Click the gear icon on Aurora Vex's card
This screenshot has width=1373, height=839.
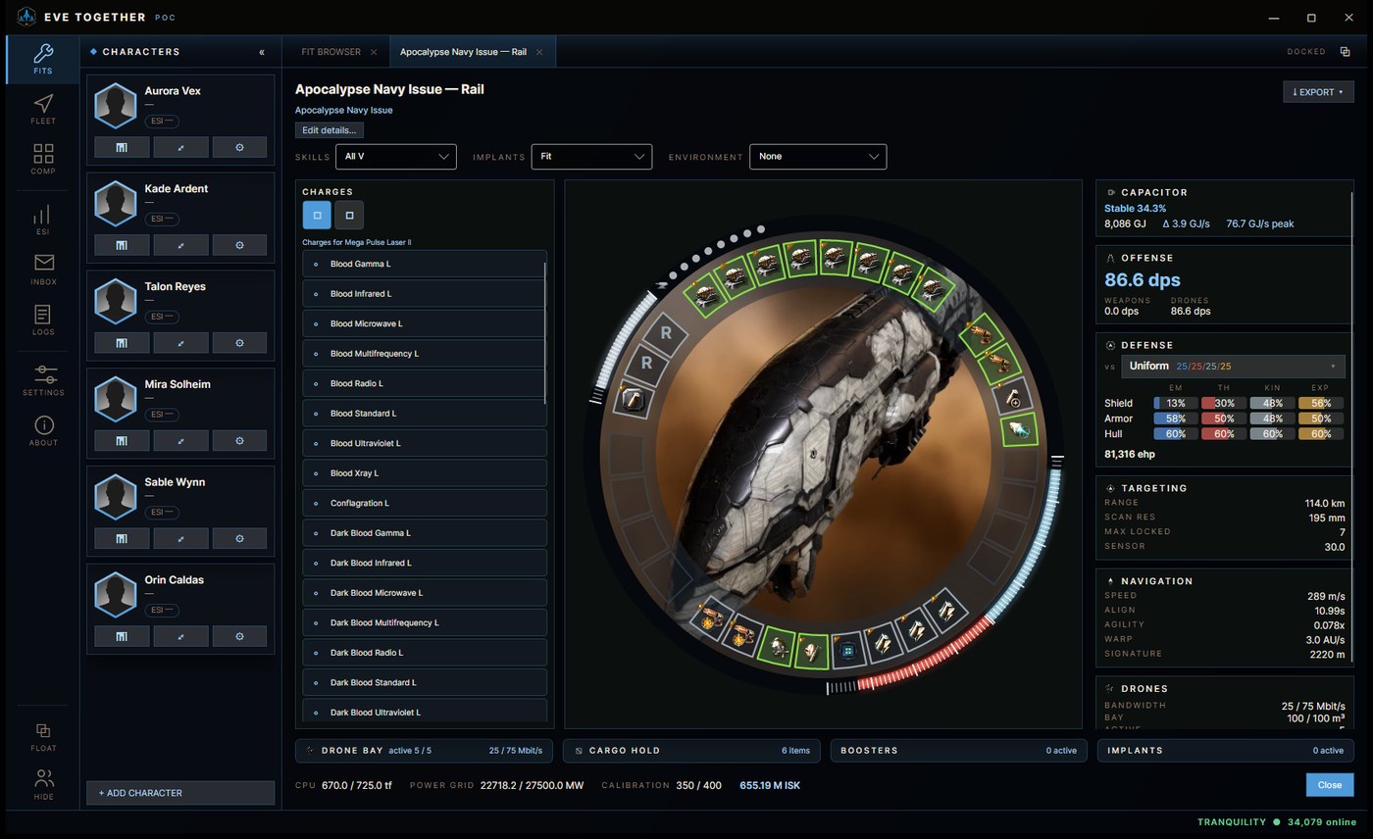pyautogui.click(x=239, y=147)
